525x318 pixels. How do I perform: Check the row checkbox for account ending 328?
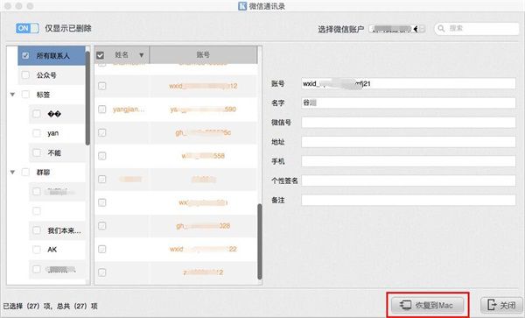[x=102, y=226]
